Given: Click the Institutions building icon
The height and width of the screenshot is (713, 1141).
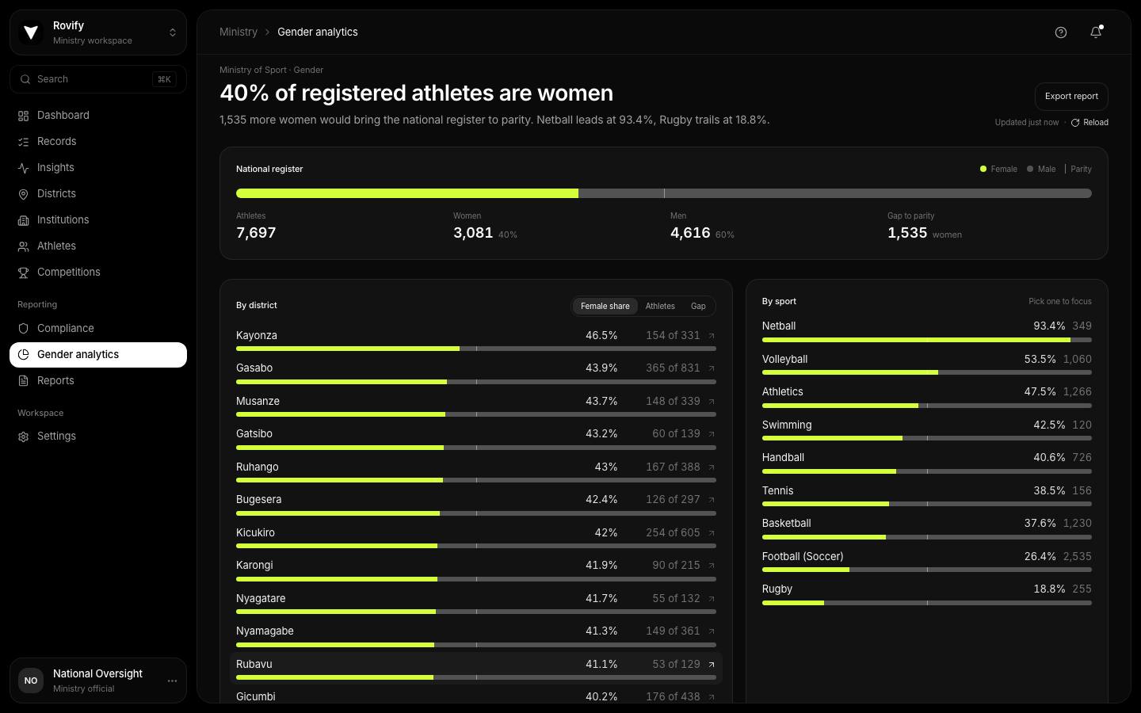Looking at the screenshot, I should point(24,220).
